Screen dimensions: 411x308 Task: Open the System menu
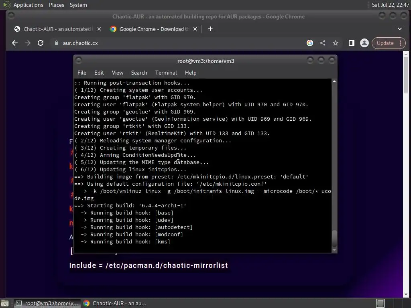78,5
